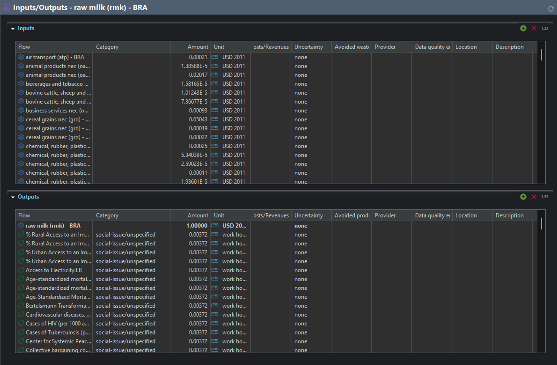
Task: Select the amount 0.00021 for air transport
Action: (x=198, y=57)
